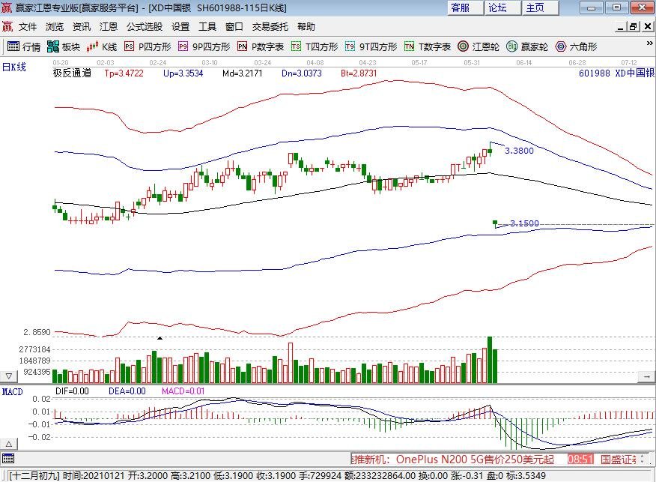Screen dimensions: 656x482
Task: Switch to K线 candlestick chart view
Action: (x=103, y=46)
